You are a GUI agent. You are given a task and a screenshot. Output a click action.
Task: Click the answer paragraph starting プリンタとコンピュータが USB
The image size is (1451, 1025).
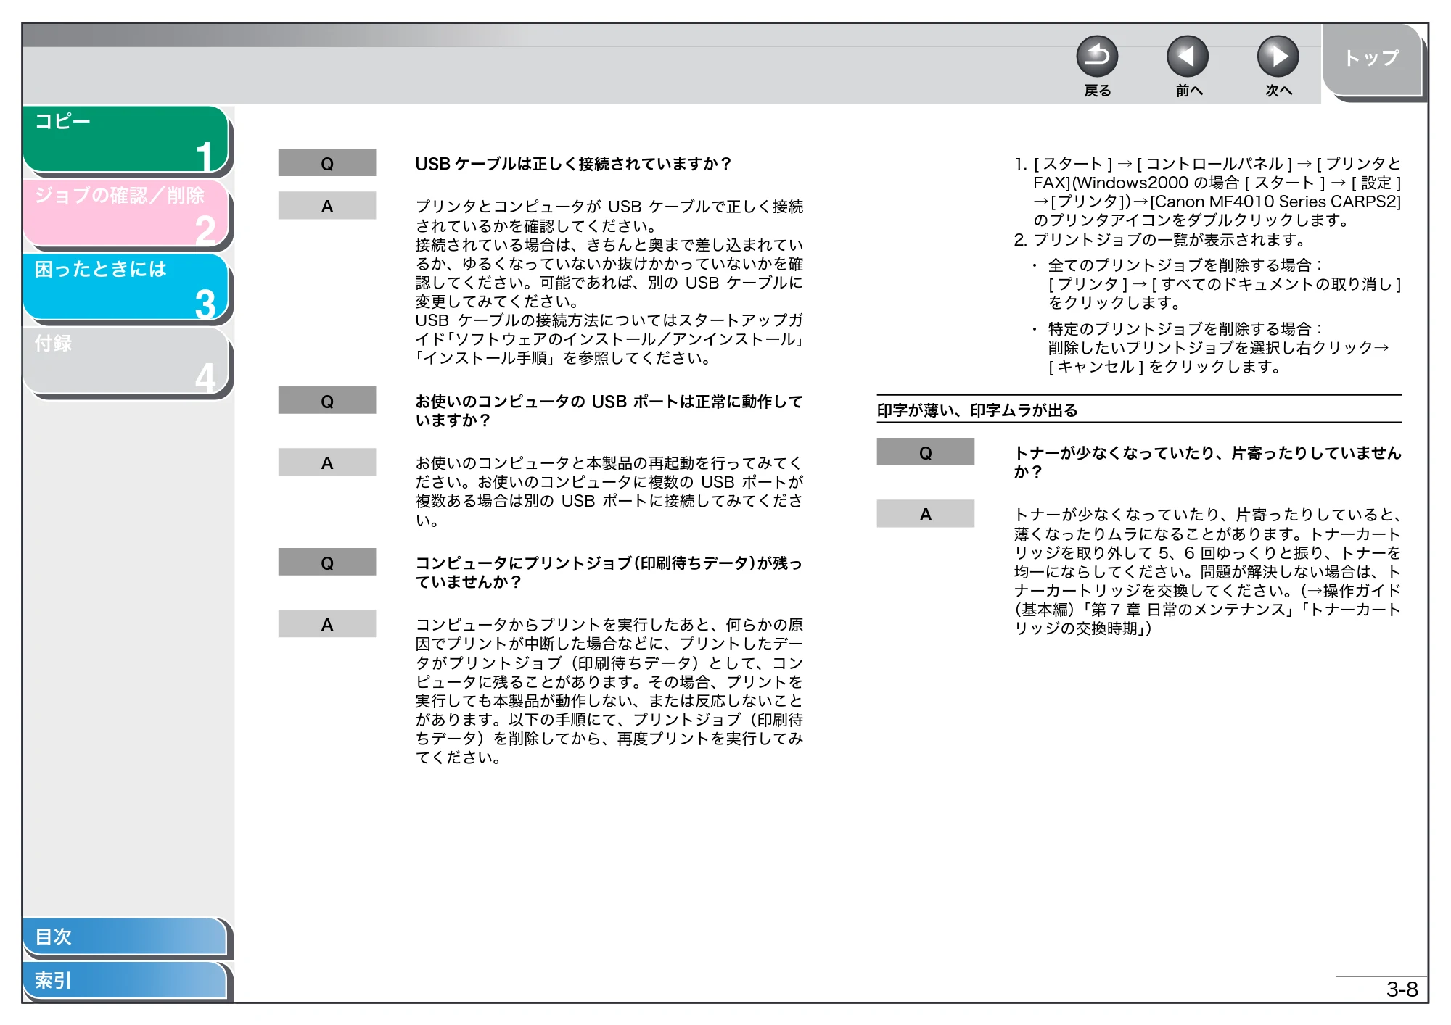click(609, 283)
